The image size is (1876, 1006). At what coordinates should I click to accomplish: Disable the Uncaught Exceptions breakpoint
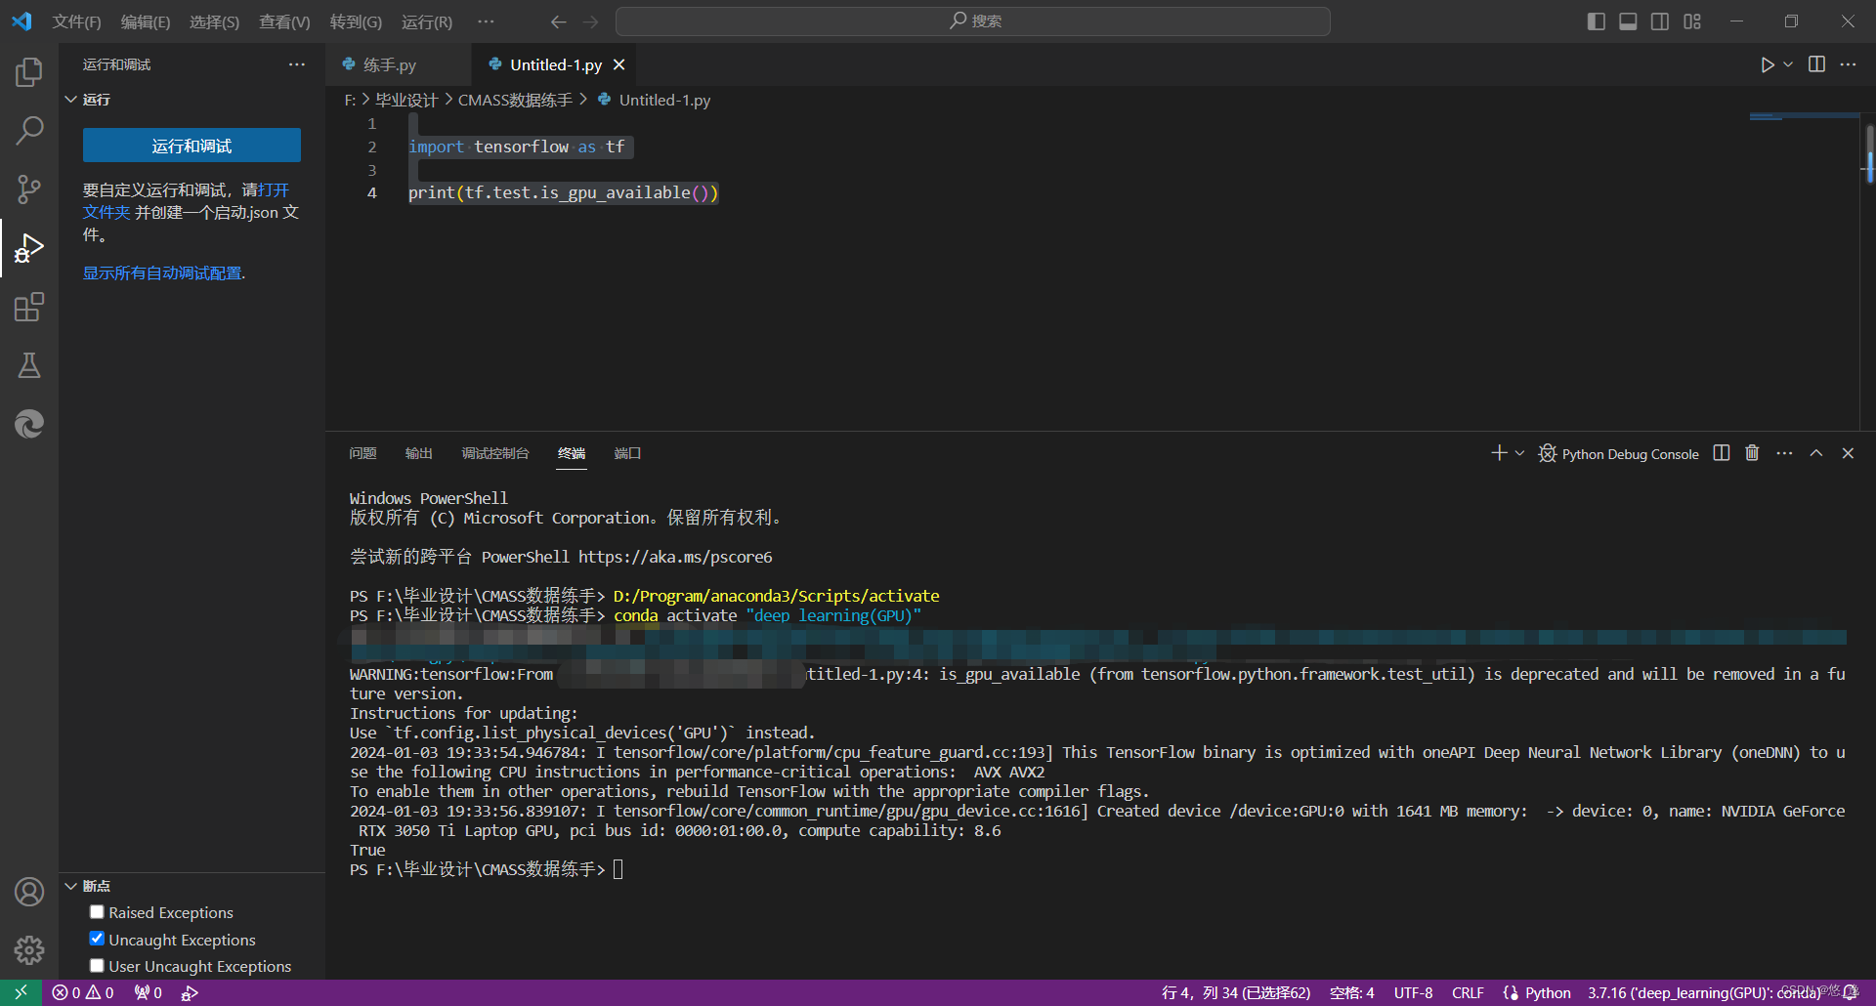click(x=97, y=938)
